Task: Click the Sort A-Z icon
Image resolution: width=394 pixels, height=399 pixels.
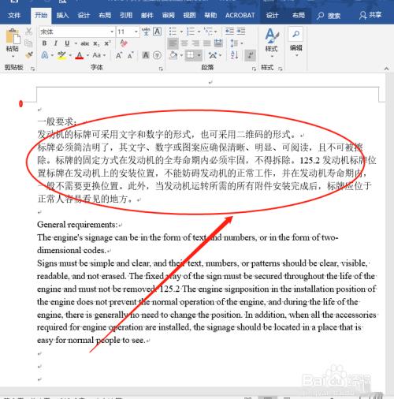Action: tap(235, 55)
